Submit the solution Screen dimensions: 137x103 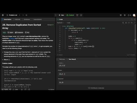(70, 15)
